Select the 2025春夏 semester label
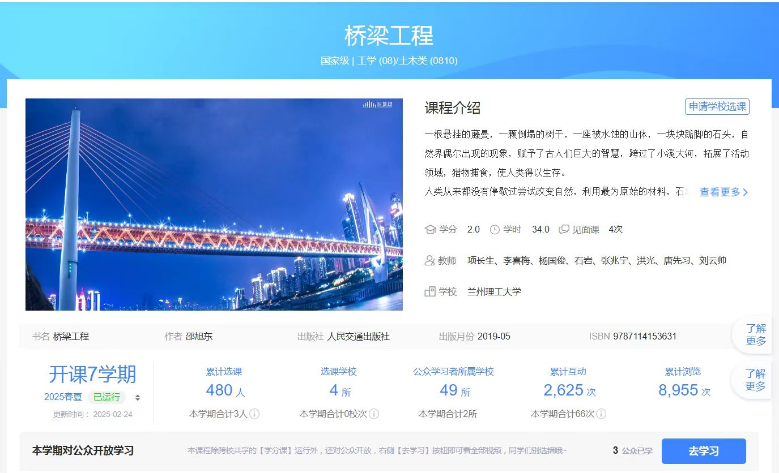This screenshot has height=473, width=779. [63, 397]
